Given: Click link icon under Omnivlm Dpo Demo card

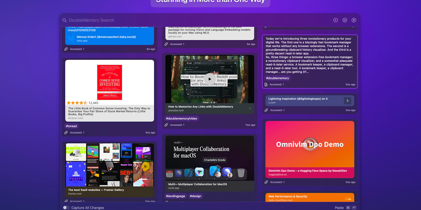Looking at the screenshot, I should point(266,182).
